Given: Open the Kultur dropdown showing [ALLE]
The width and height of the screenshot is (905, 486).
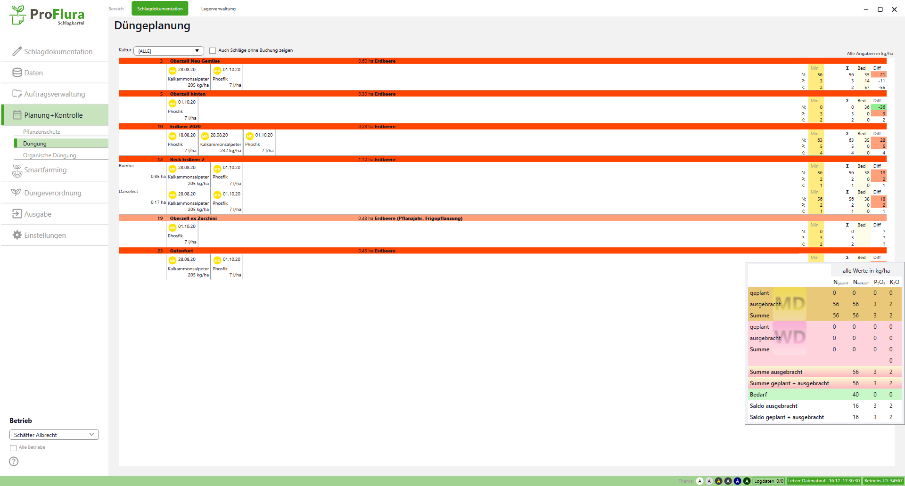Looking at the screenshot, I should click(x=168, y=51).
